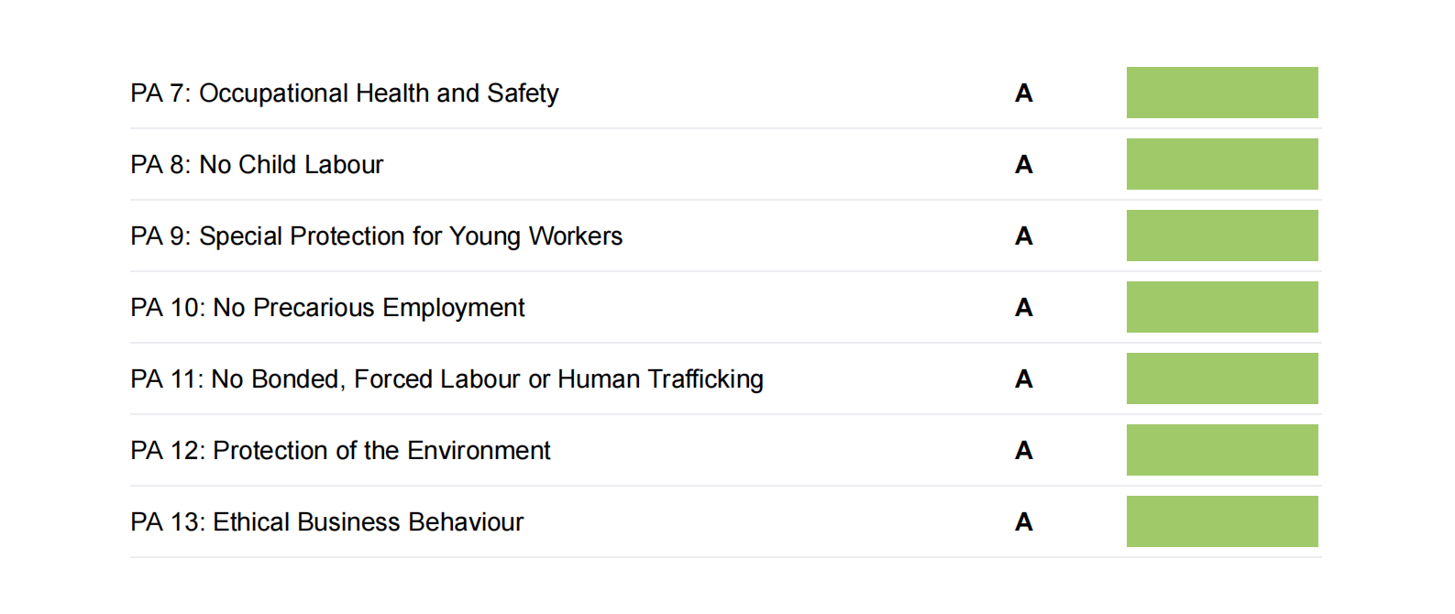Image resolution: width=1455 pixels, height=614 pixels.
Task: Click the green bar for Ethical Business Behaviour
Action: (1222, 521)
